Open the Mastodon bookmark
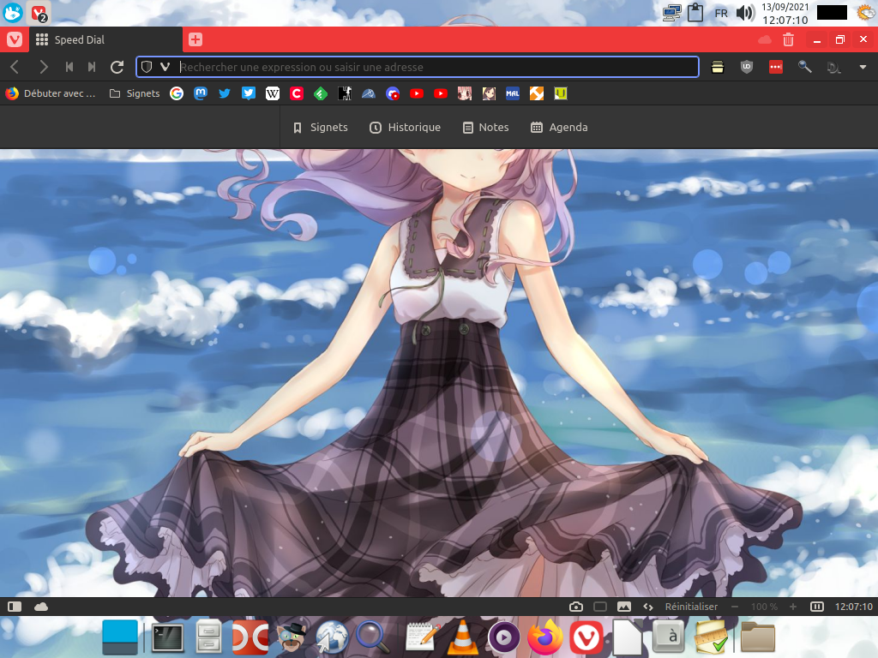Image resolution: width=878 pixels, height=658 pixels. [201, 93]
